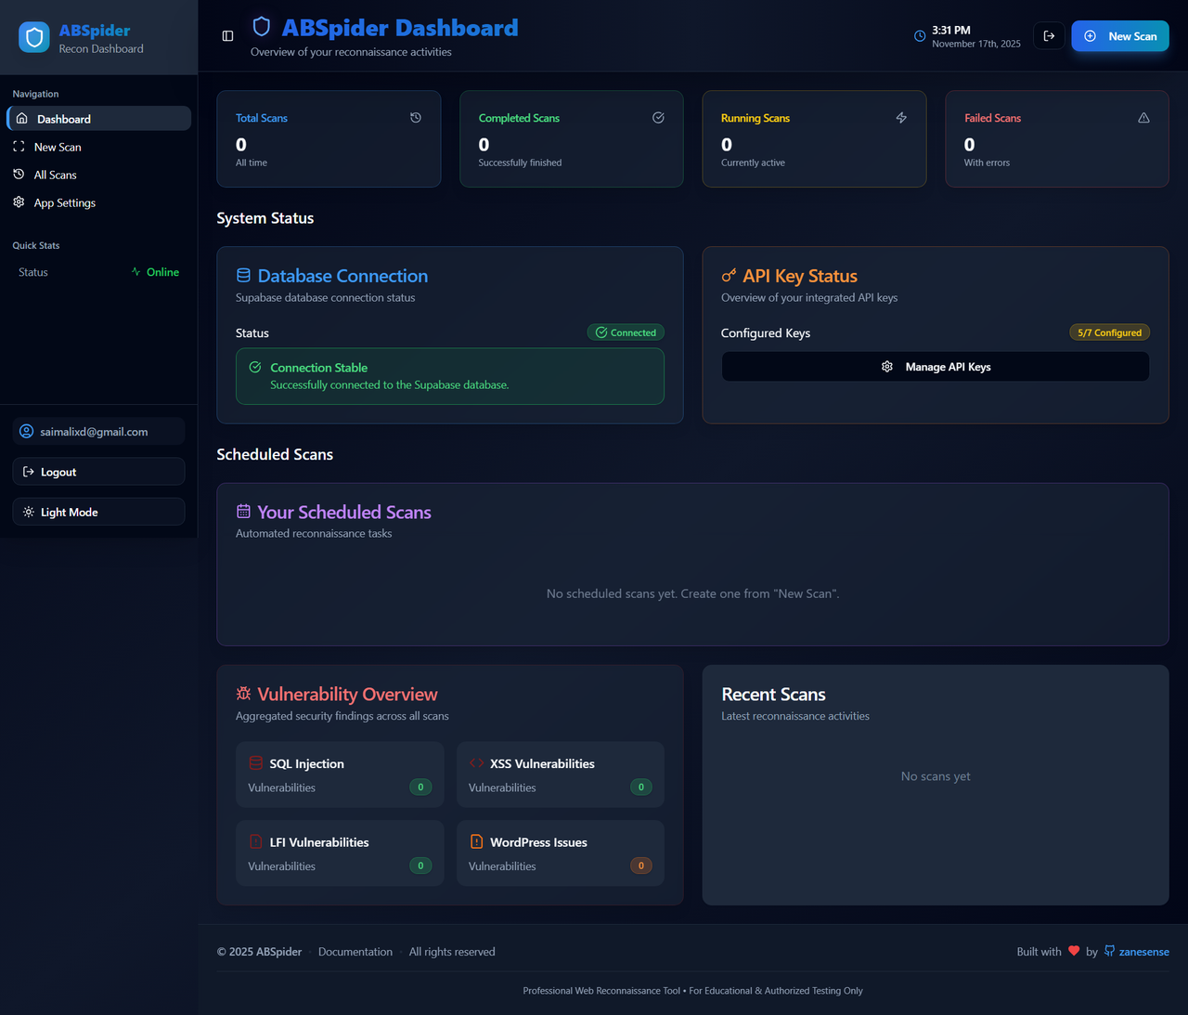The height and width of the screenshot is (1015, 1188).
Task: Click the check icon in Connection Stable banner
Action: point(255,368)
